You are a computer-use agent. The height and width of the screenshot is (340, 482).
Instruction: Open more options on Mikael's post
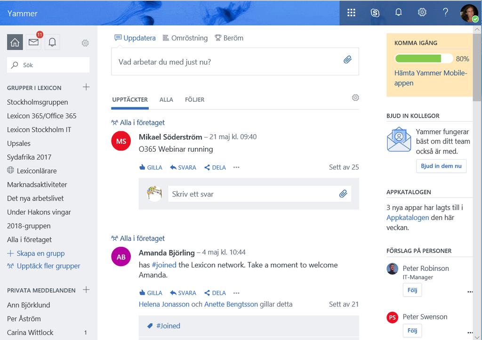tap(236, 168)
